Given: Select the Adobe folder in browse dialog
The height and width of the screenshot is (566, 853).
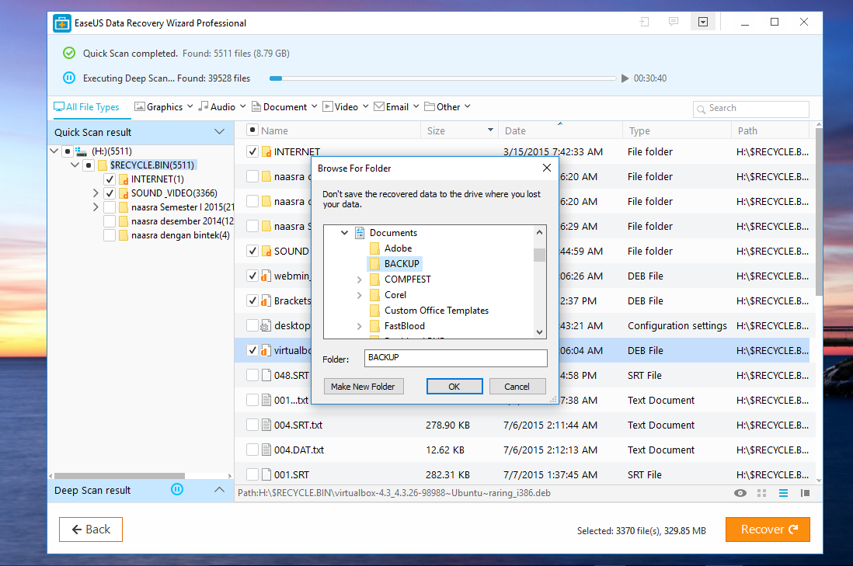Looking at the screenshot, I should coord(391,248).
